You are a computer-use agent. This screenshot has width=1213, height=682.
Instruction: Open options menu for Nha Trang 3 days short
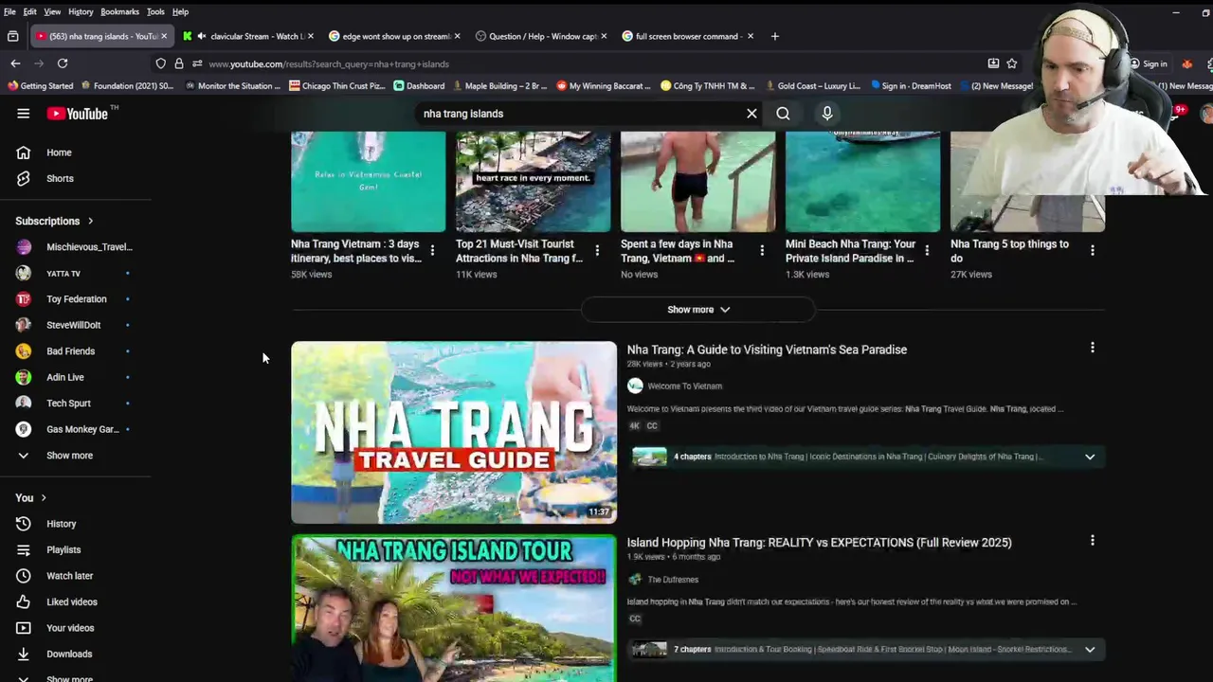point(432,251)
